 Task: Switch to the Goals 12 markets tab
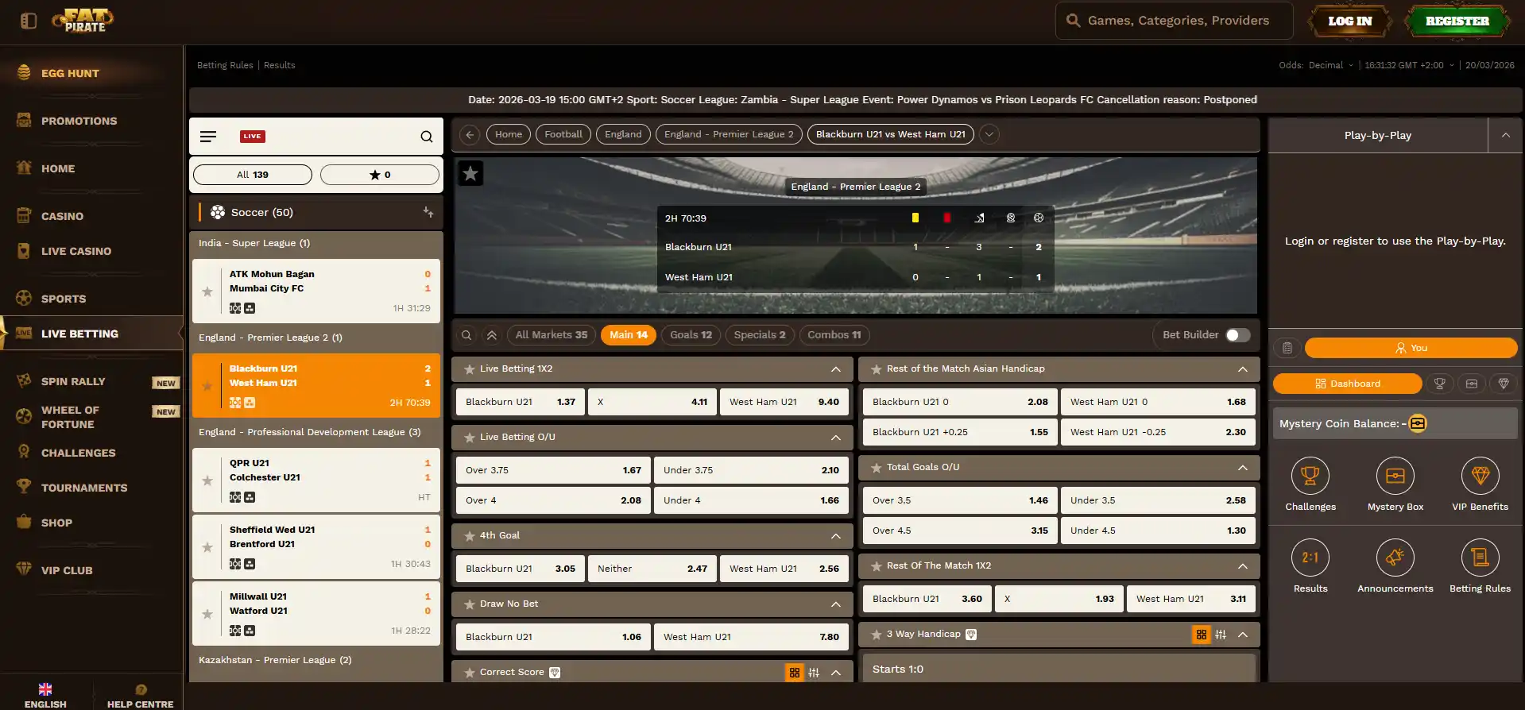tap(691, 335)
